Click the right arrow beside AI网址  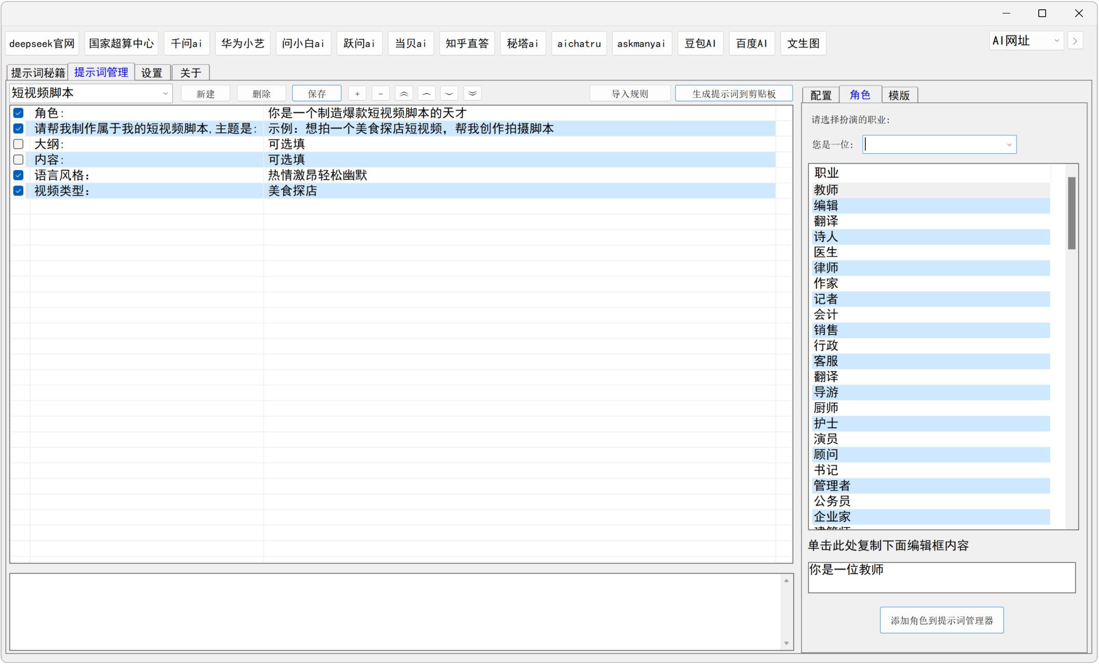pyautogui.click(x=1075, y=41)
